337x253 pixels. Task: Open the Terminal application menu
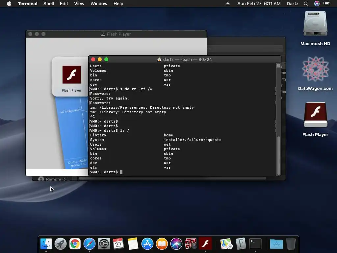click(28, 4)
